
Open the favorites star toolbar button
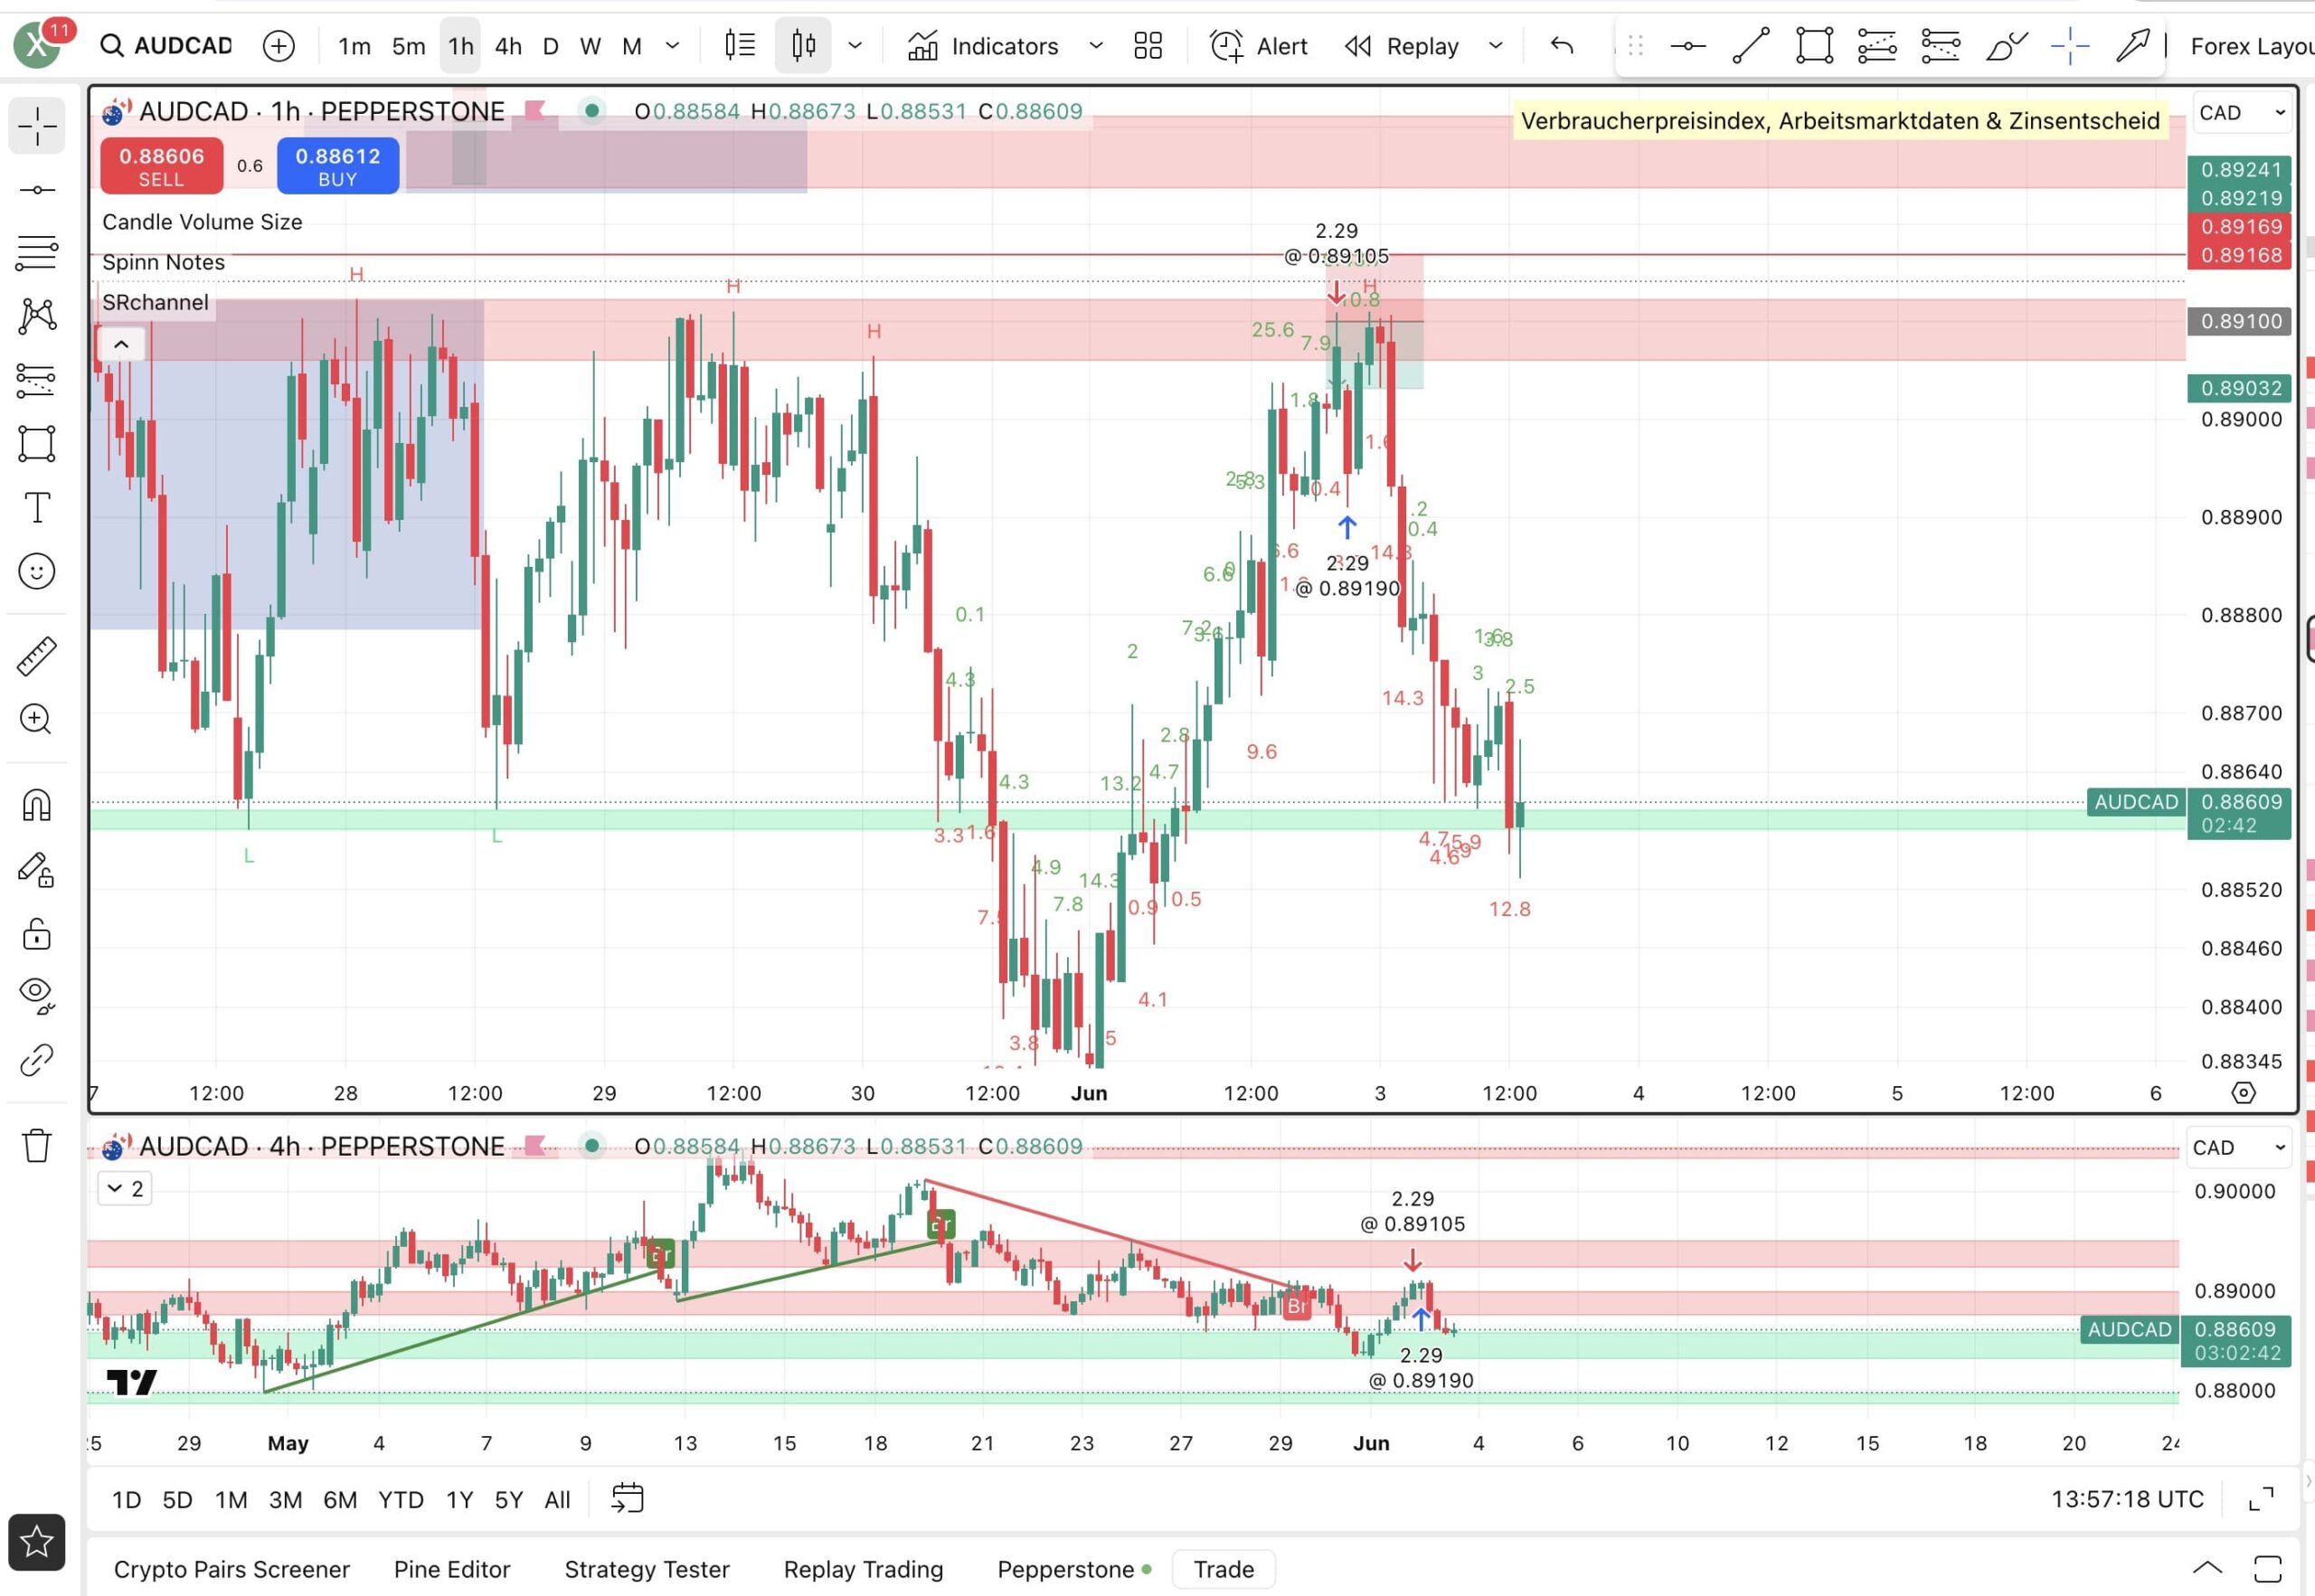coord(37,1541)
